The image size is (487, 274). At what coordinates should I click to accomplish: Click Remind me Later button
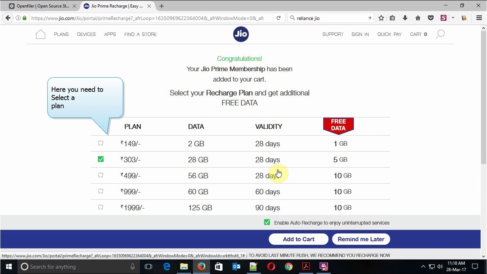361,239
